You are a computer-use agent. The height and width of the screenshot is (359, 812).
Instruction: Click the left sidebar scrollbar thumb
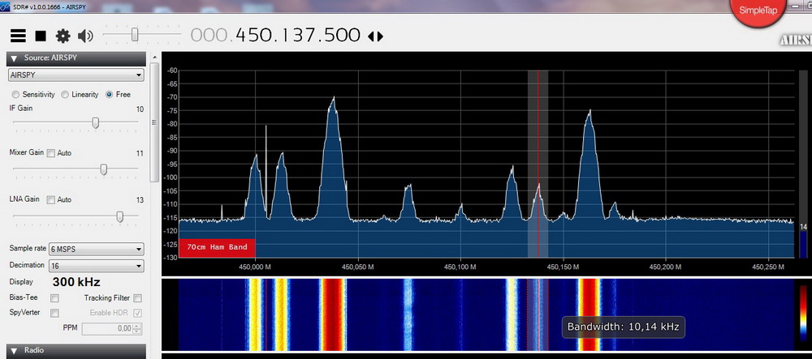153,123
